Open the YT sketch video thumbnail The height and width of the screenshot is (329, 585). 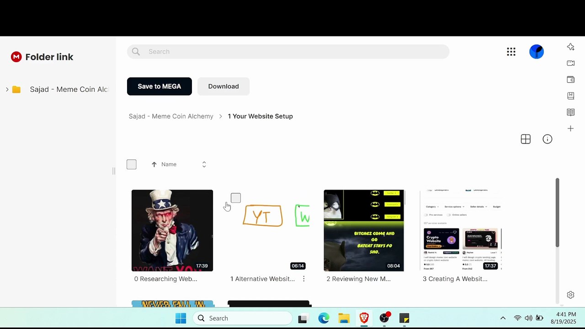[269, 230]
